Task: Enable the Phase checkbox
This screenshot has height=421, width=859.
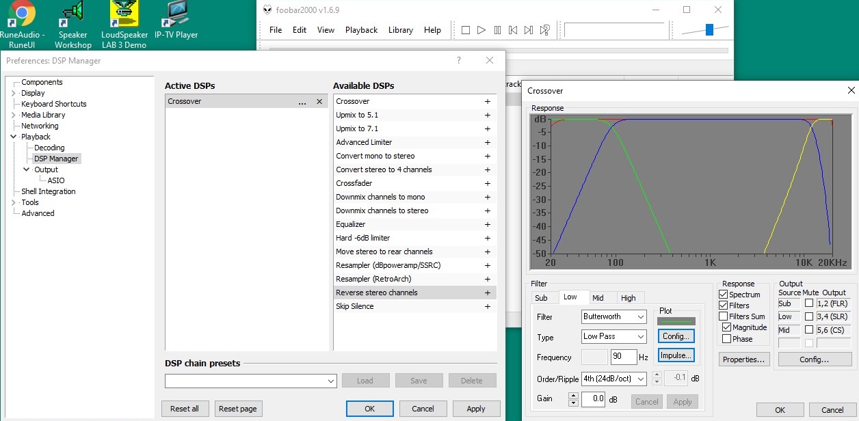Action: point(727,339)
